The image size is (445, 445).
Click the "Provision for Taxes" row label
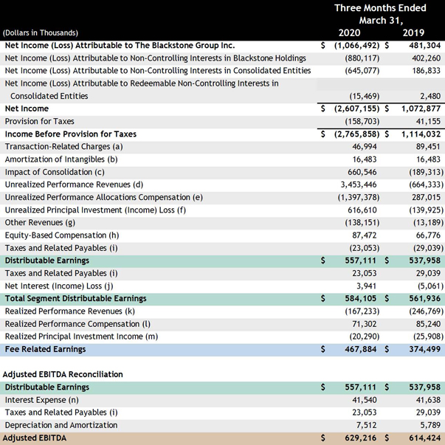39,121
